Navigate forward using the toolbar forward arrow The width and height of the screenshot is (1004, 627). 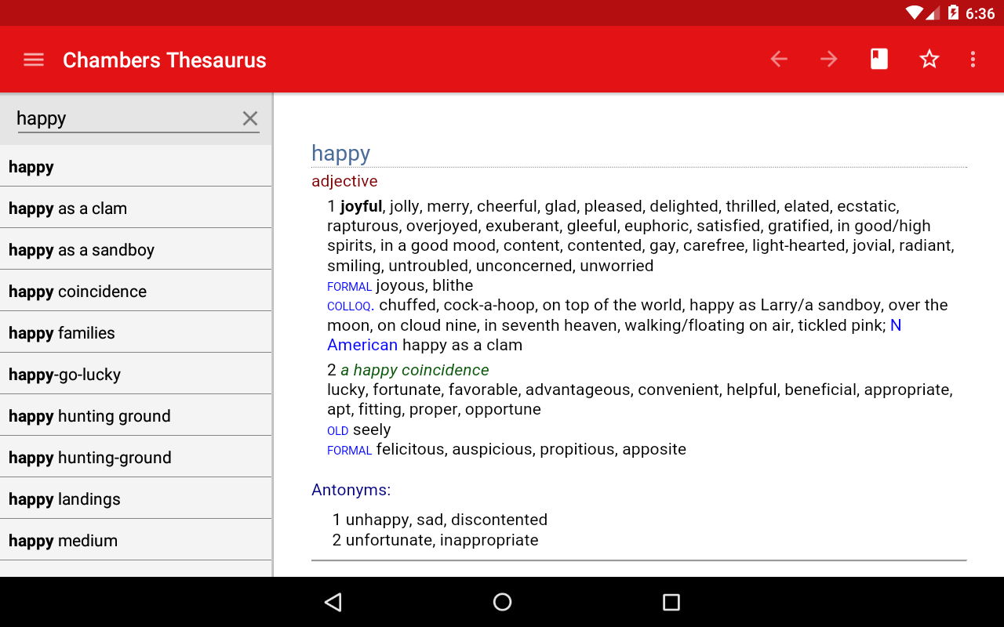pos(828,59)
